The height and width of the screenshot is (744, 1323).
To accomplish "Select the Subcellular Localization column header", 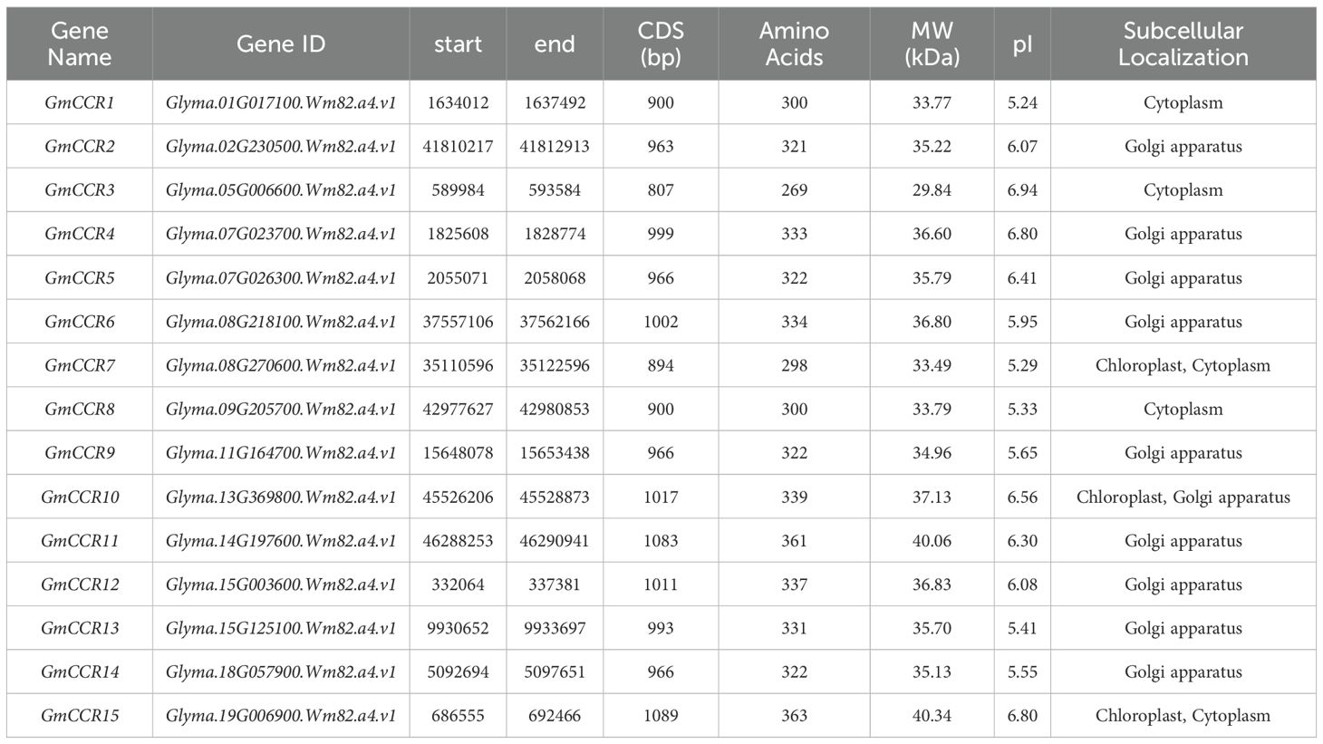I will click(1183, 43).
